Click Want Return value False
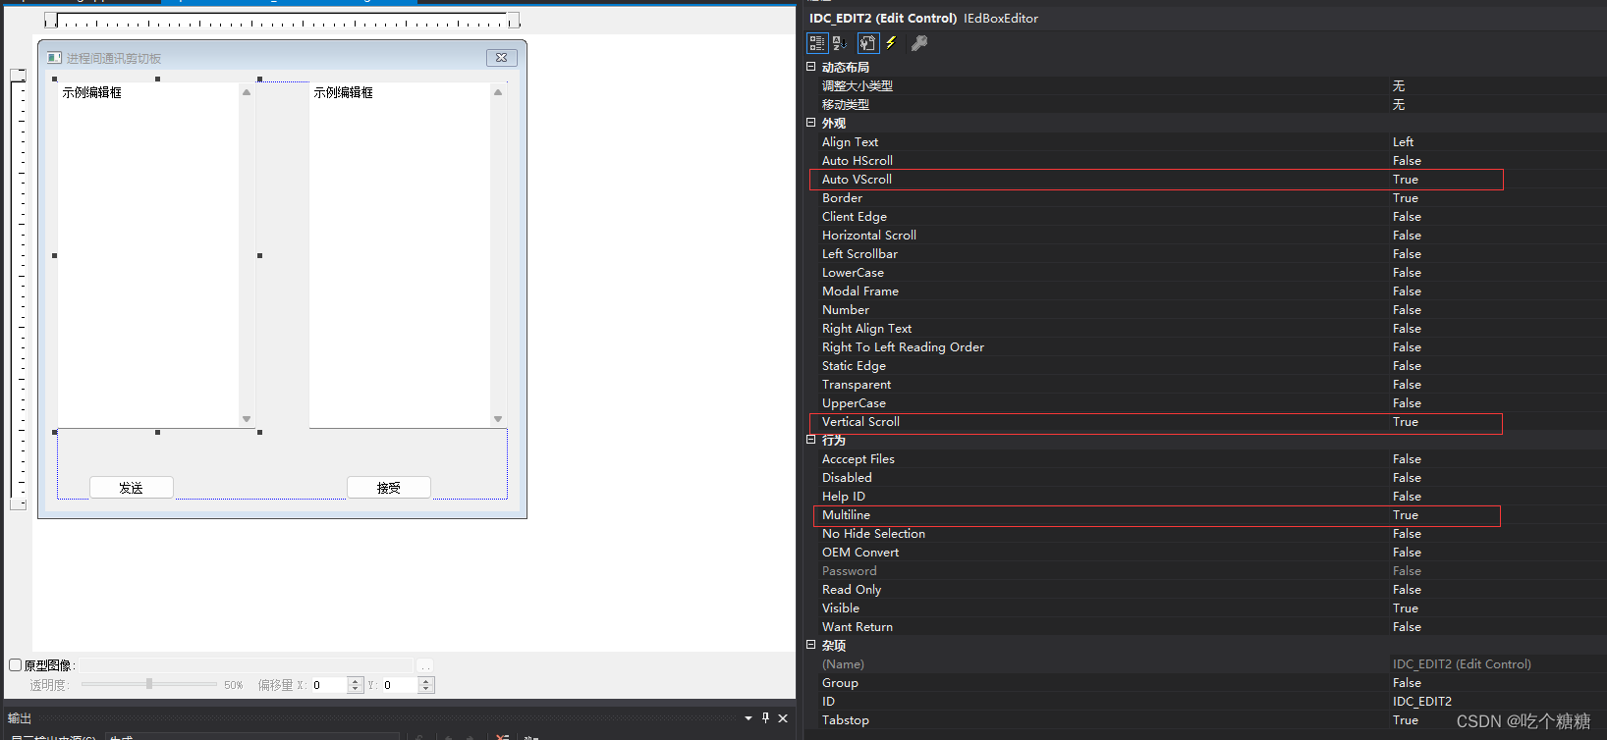This screenshot has height=740, width=1607. [x=1407, y=627]
